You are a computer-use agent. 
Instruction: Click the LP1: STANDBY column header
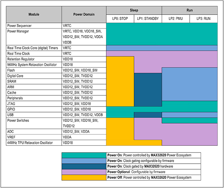click(148, 19)
